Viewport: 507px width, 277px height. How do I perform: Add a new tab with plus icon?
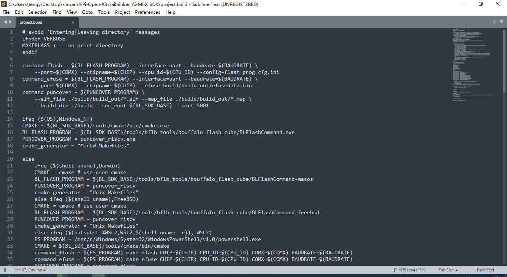click(x=494, y=22)
